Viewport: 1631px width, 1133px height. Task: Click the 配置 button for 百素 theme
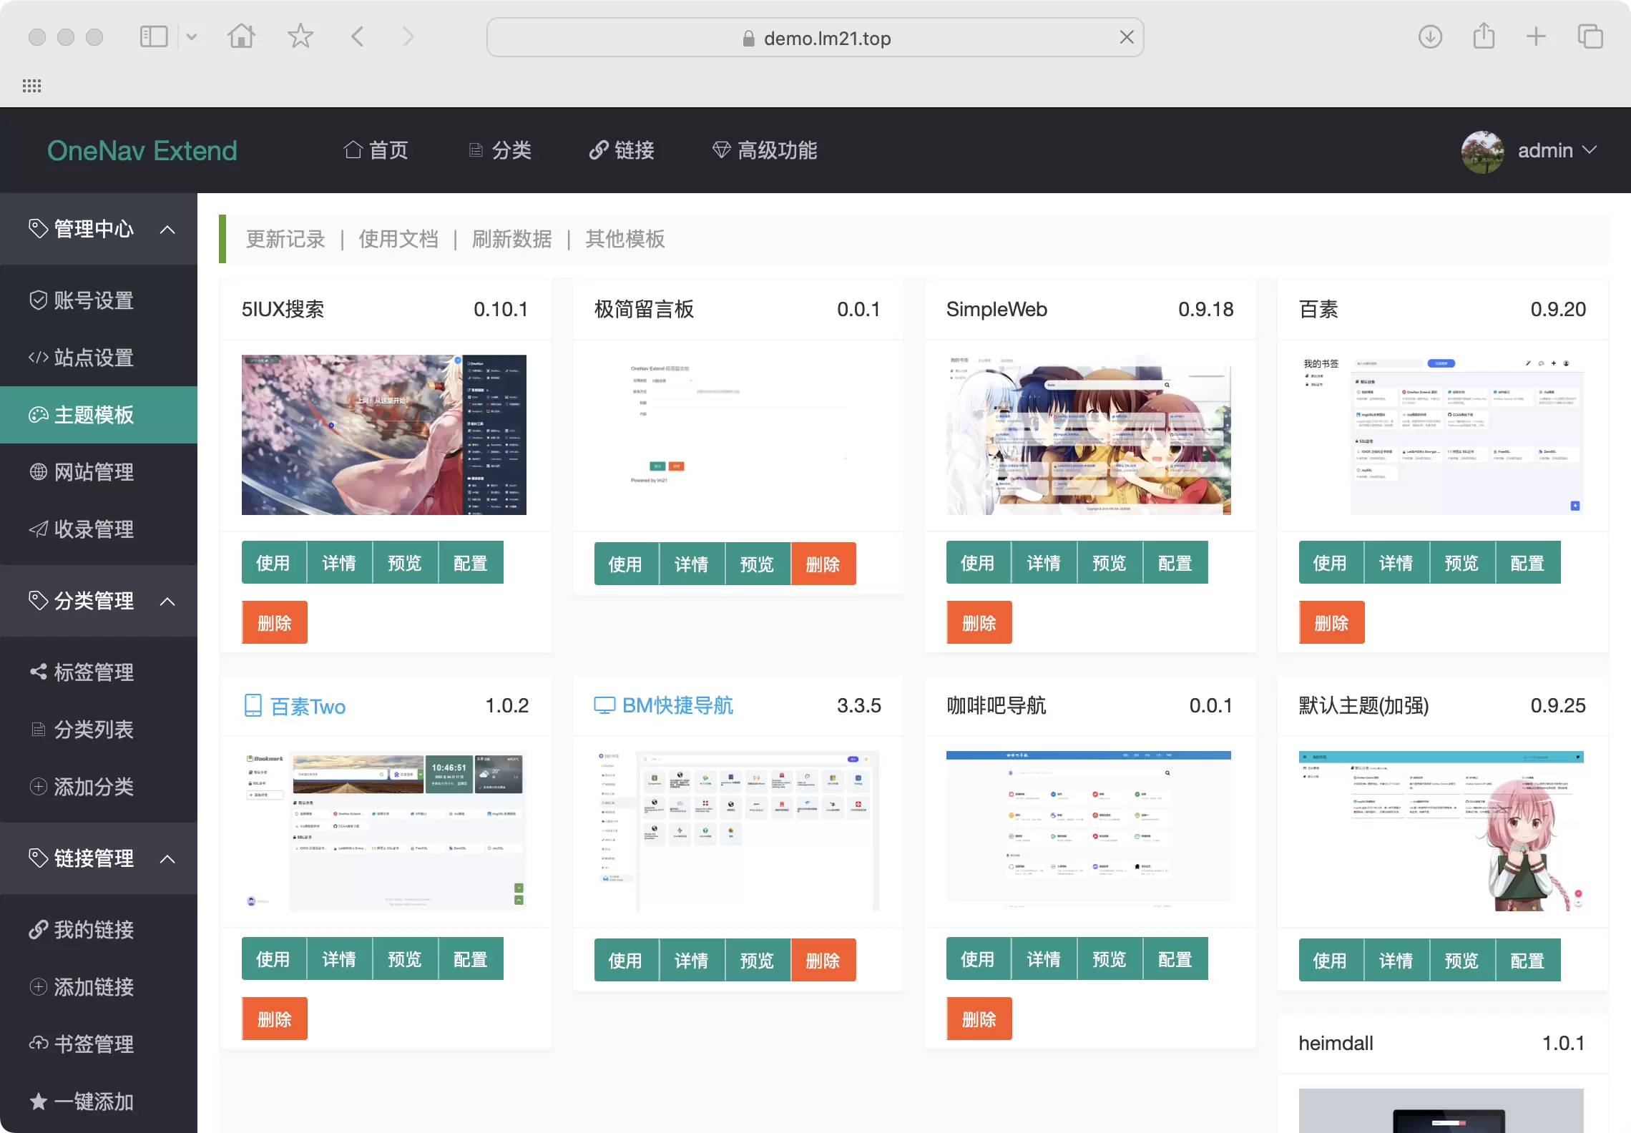pyautogui.click(x=1527, y=564)
